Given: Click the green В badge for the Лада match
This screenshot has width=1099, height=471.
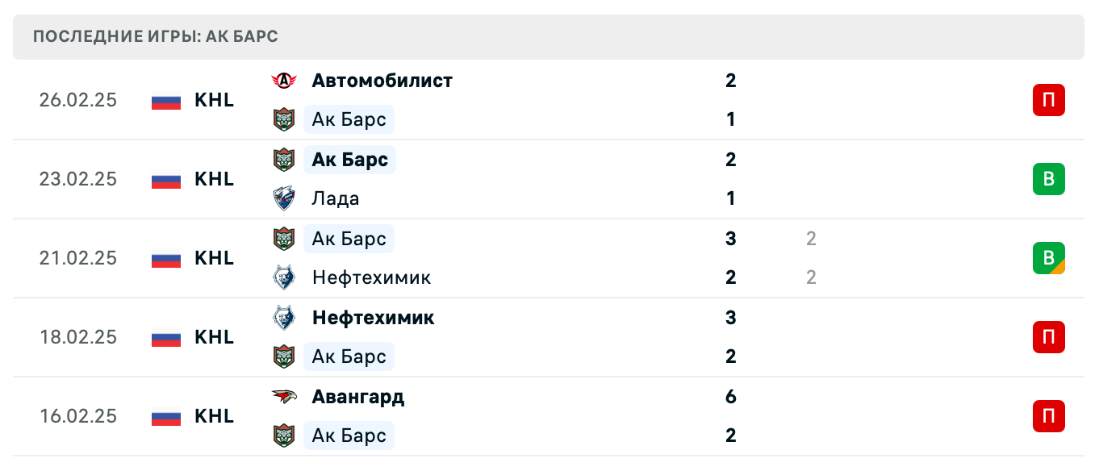Looking at the screenshot, I should pyautogui.click(x=1049, y=179).
